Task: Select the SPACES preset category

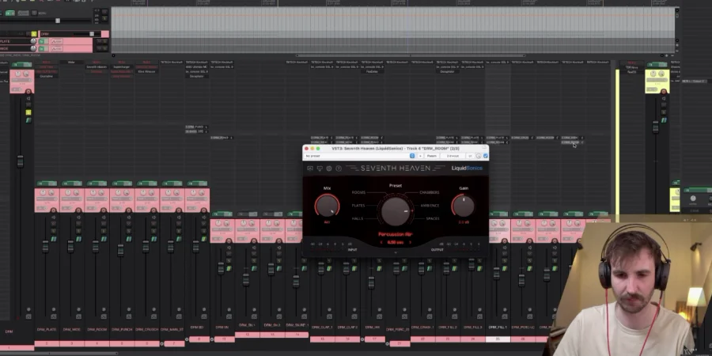Action: 433,218
